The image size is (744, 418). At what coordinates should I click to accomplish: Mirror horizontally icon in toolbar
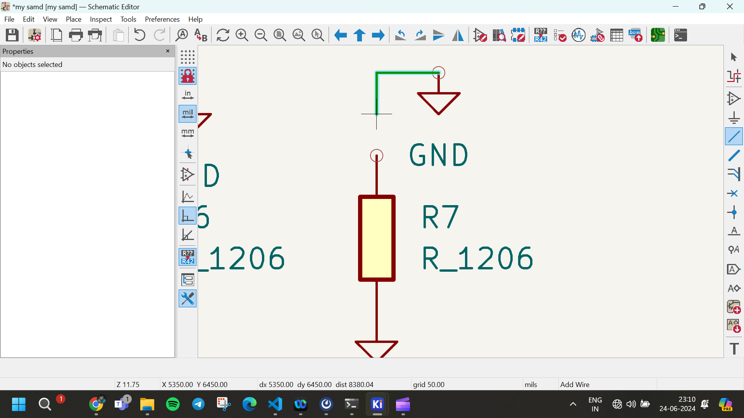pyautogui.click(x=458, y=35)
